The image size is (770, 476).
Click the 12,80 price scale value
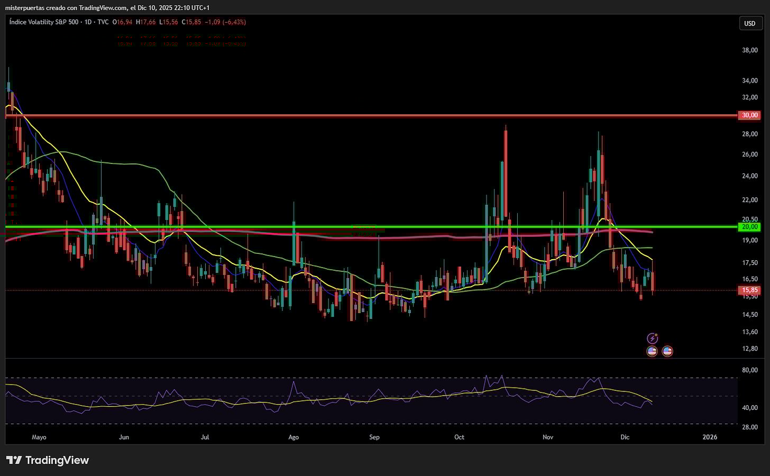pyautogui.click(x=750, y=349)
